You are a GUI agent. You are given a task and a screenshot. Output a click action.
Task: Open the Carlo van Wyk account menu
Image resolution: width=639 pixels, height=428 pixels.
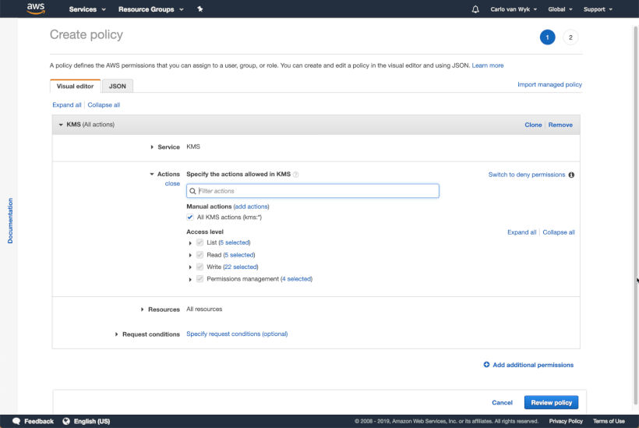tap(514, 9)
